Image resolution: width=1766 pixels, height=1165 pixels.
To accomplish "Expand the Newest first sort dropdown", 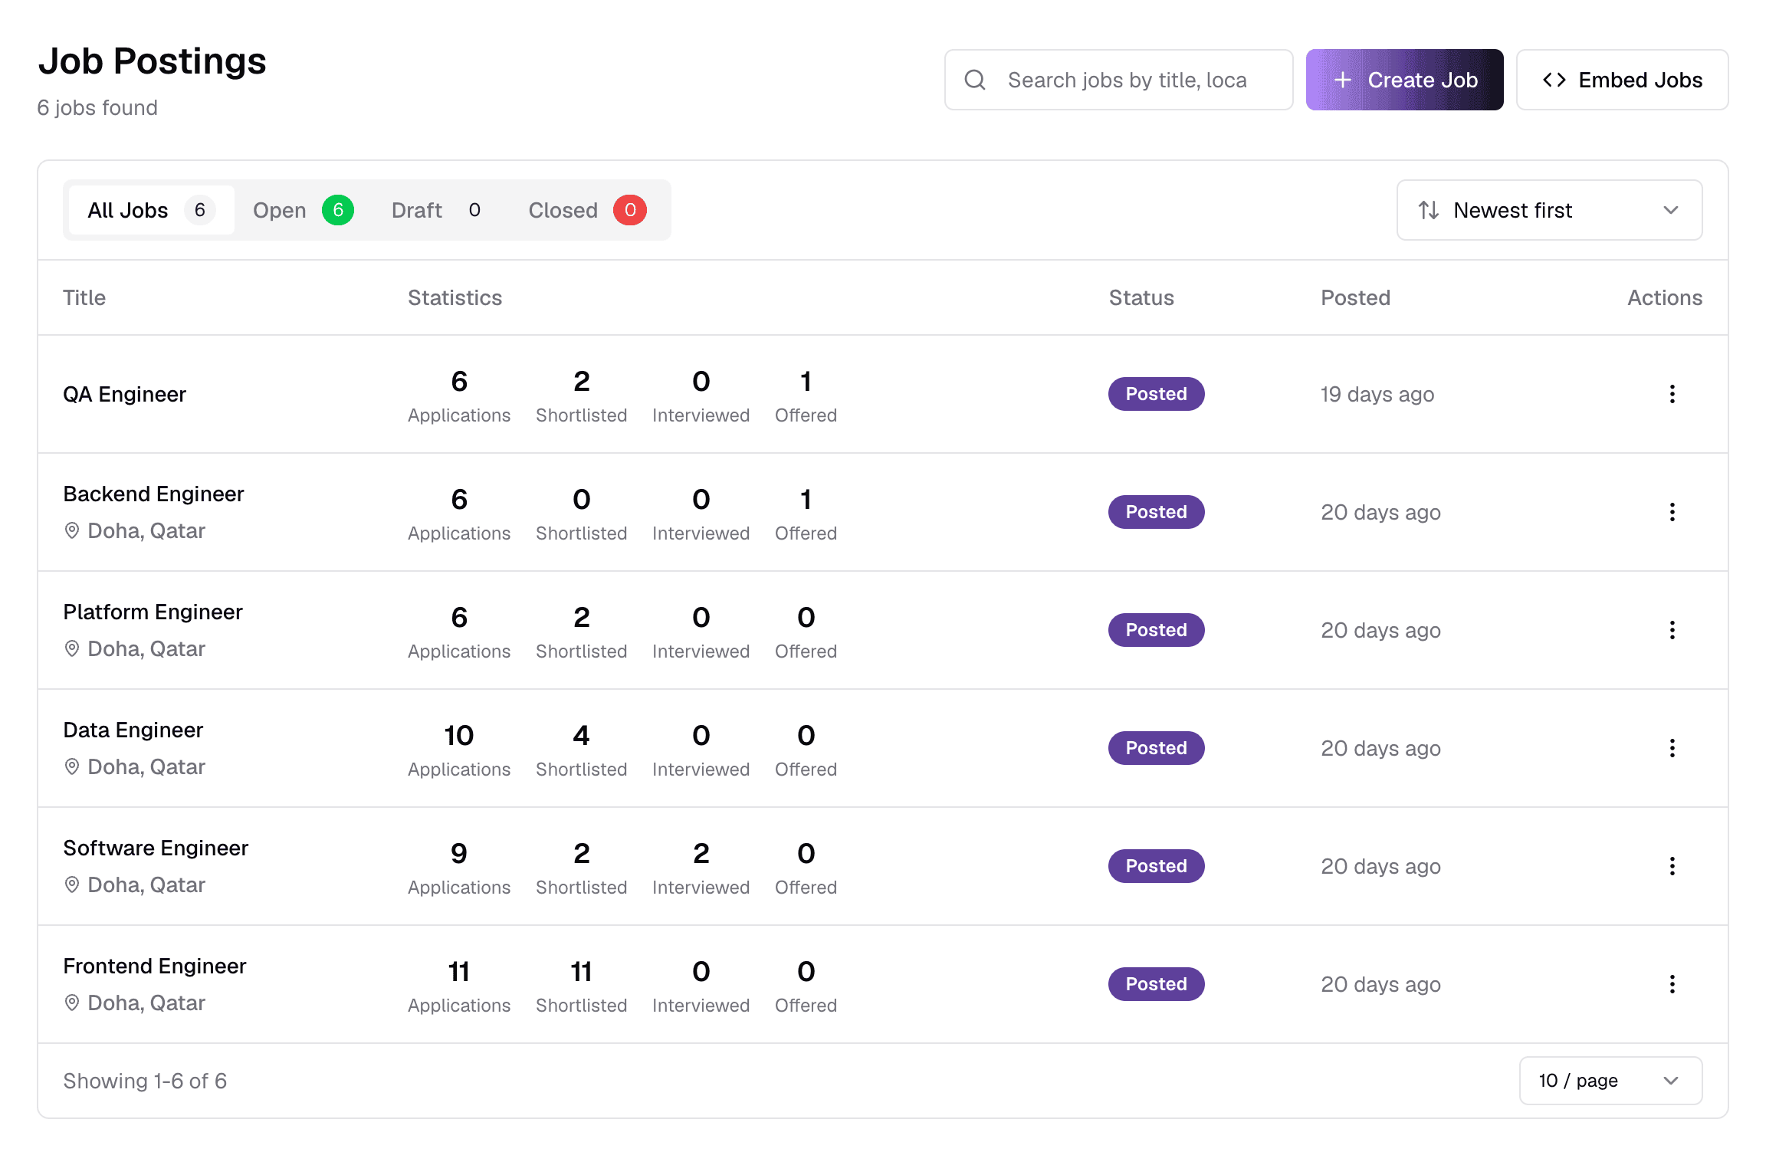I will tap(1549, 210).
